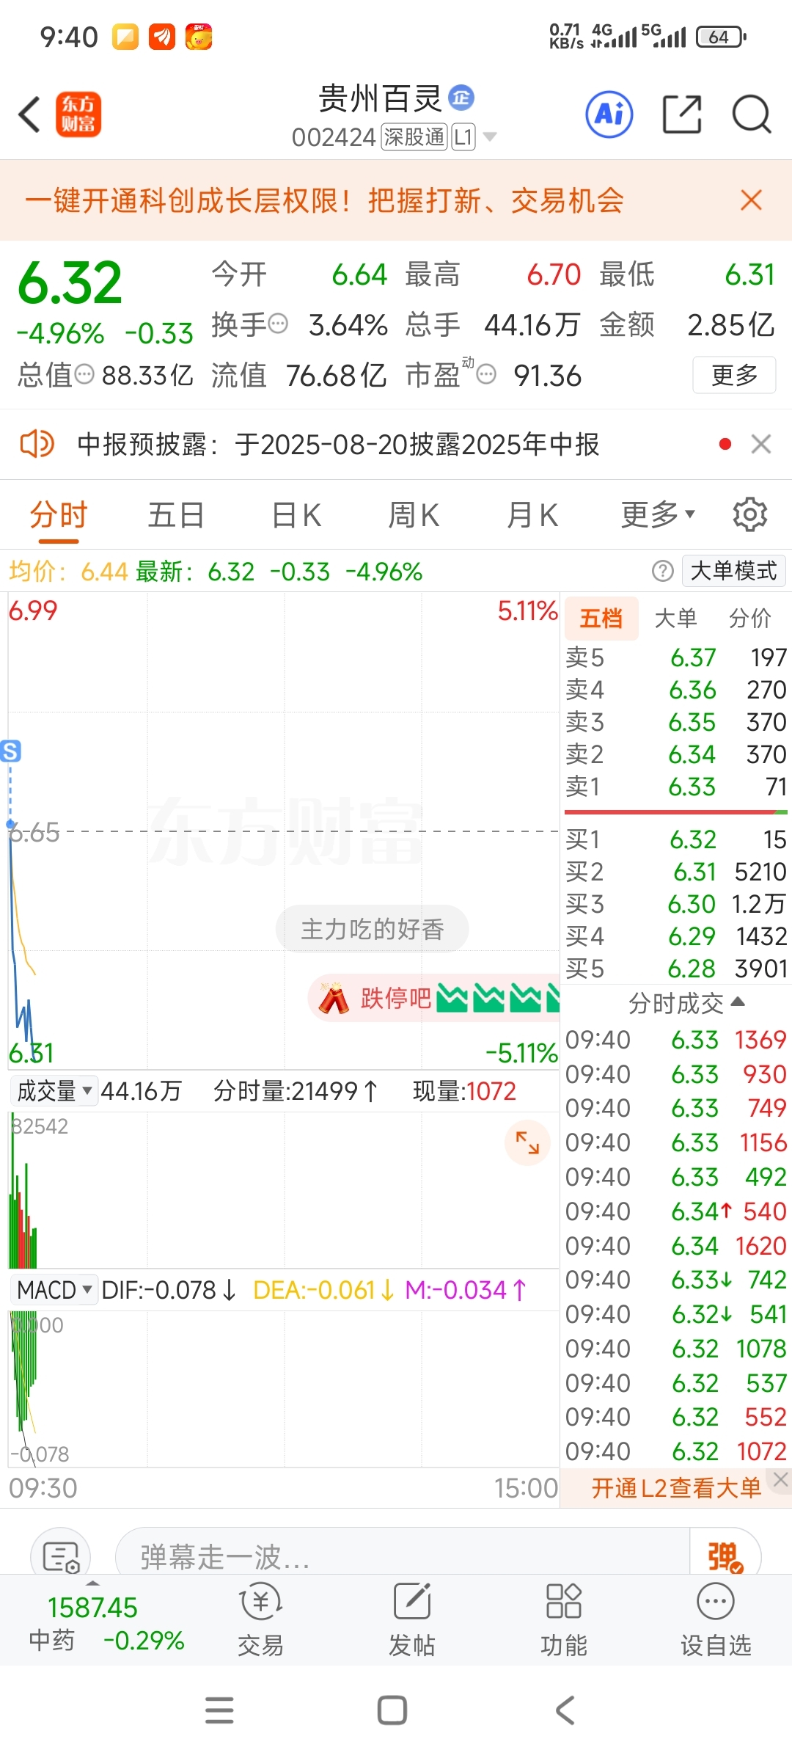Open 发帖 post icon
The height and width of the screenshot is (1761, 792).
(412, 1620)
